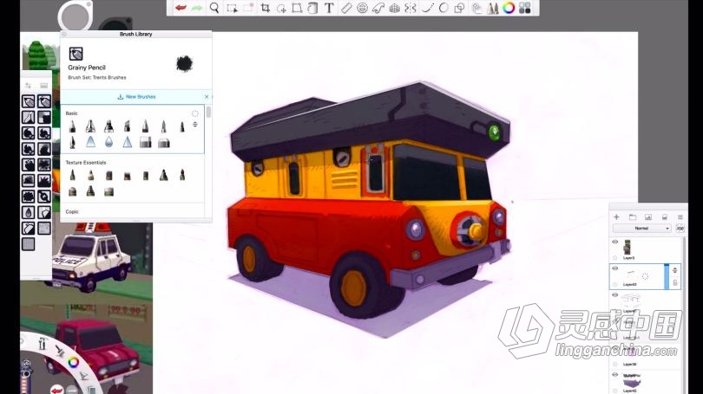Open the Ruler tool
703x394 pixels.
tap(347, 8)
